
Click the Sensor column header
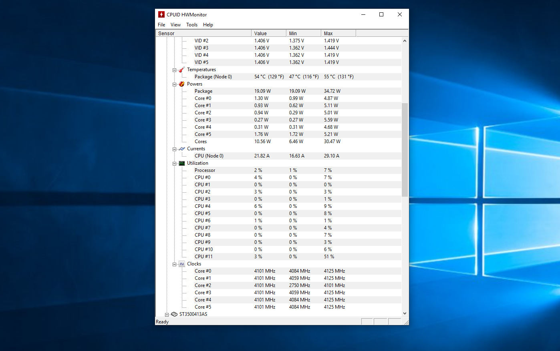tap(203, 33)
